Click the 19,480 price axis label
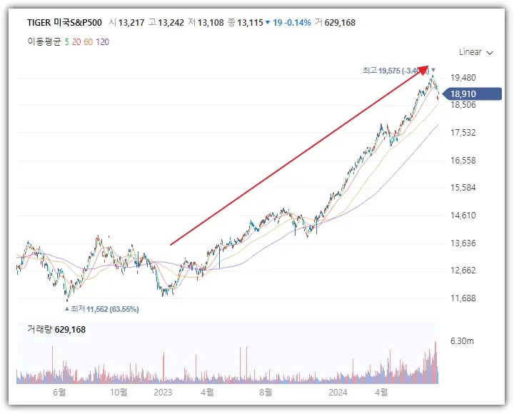The width and height of the screenshot is (514, 414). (464, 77)
